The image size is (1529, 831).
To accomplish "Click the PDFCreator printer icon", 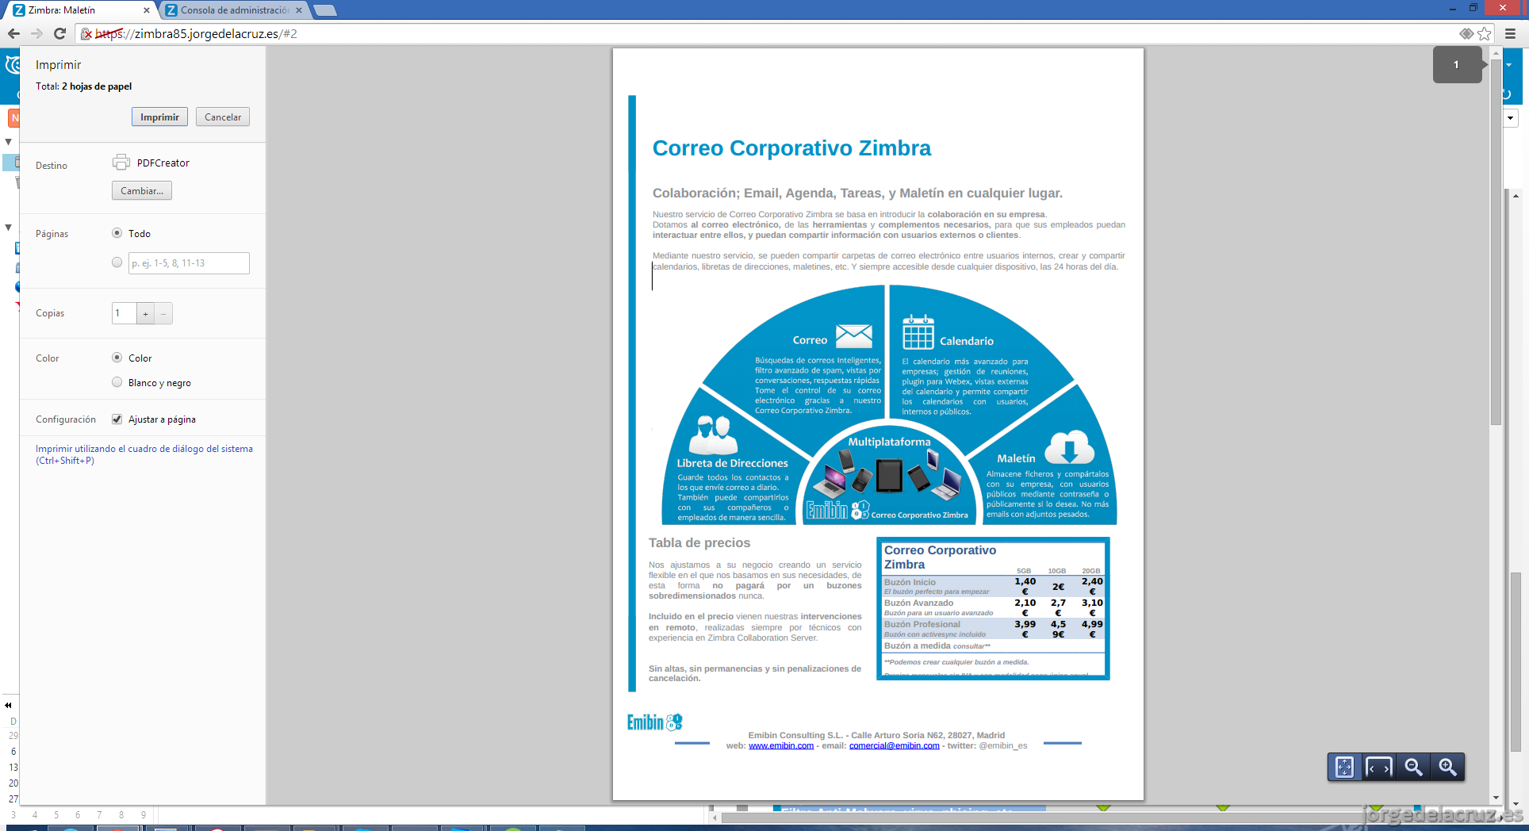I will pos(121,163).
